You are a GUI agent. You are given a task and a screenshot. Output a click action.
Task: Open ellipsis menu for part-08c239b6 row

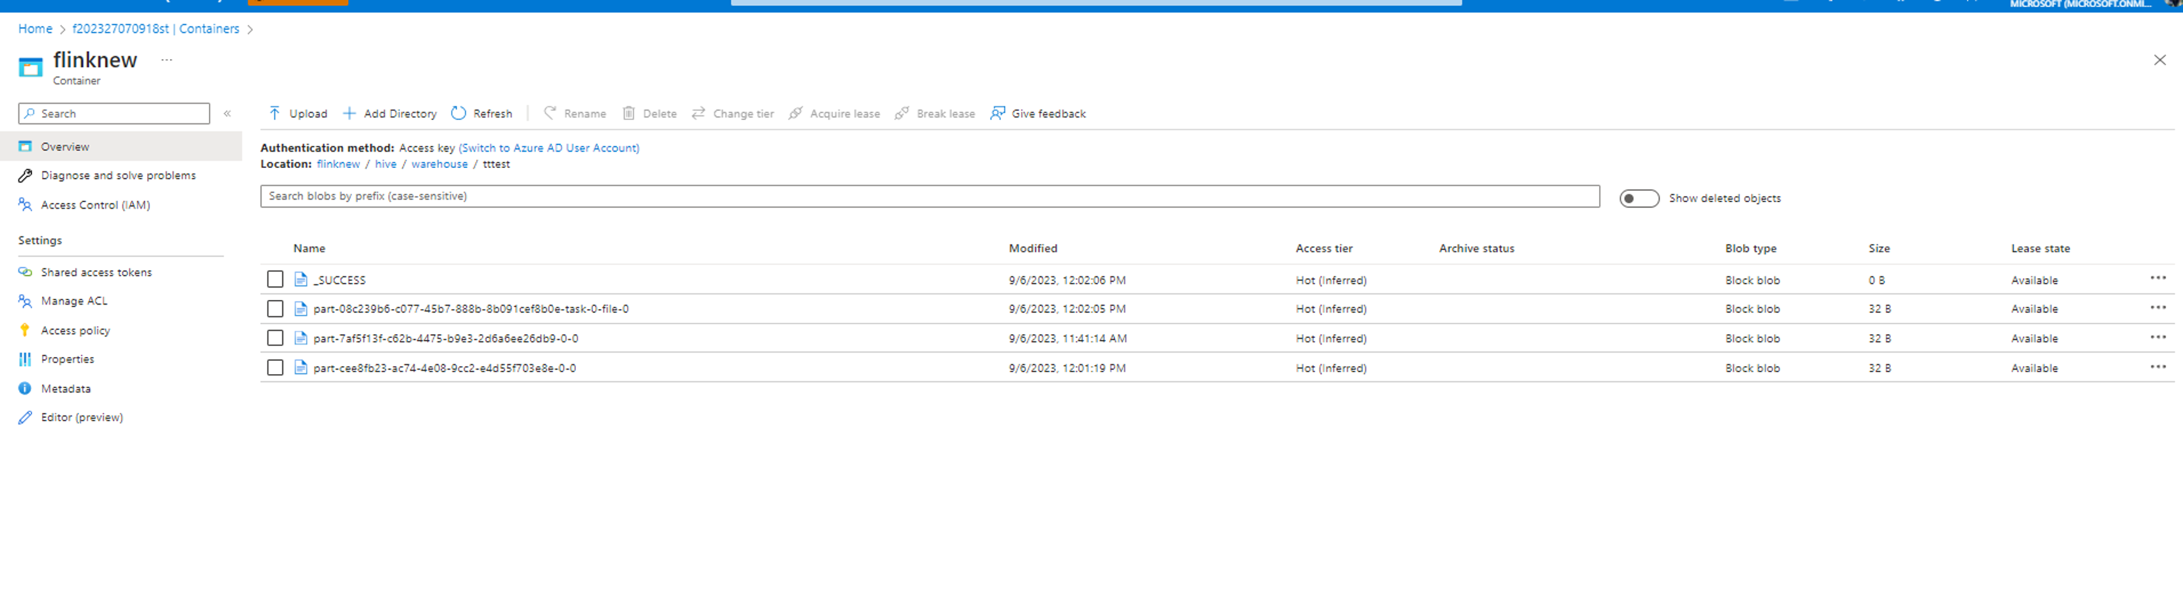[x=2157, y=308]
